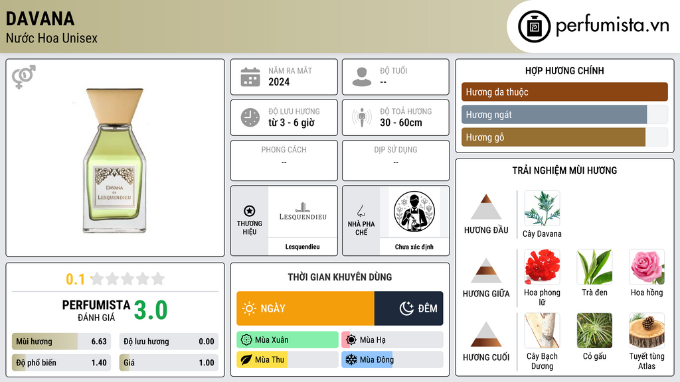Click the 30 - 60cm sillage value
The image size is (680, 382).
coord(400,123)
